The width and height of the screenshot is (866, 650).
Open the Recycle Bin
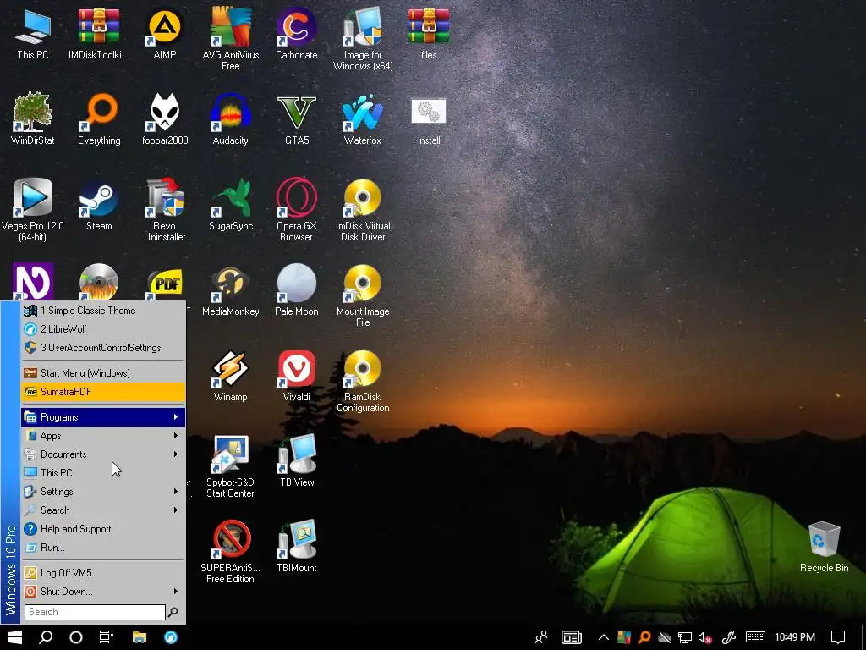click(x=824, y=546)
